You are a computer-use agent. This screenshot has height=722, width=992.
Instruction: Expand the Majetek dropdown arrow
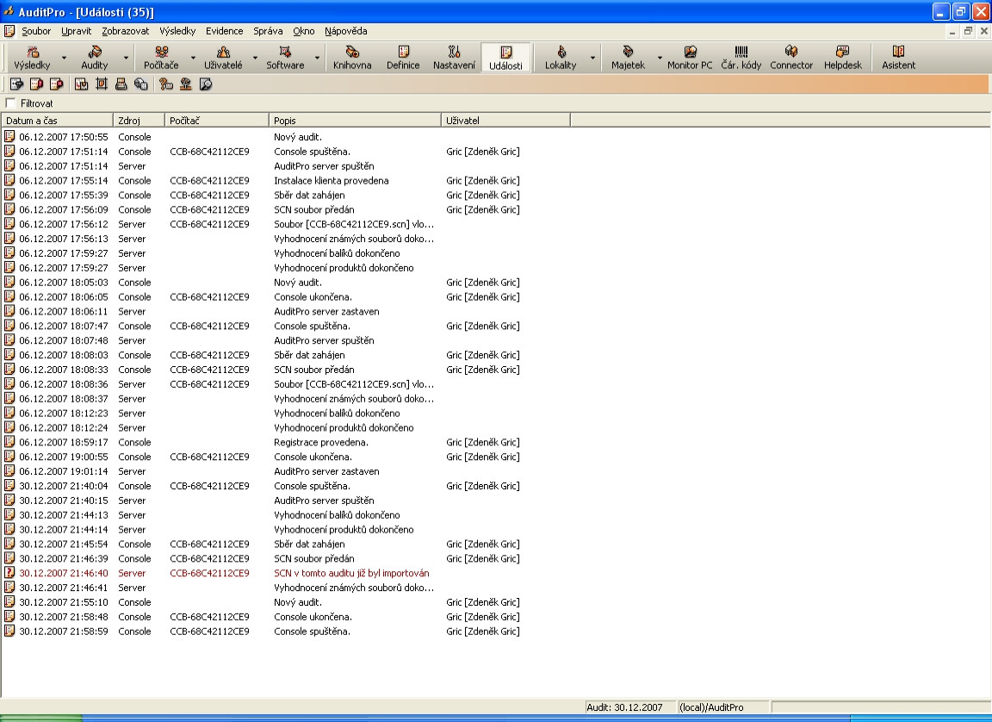[x=660, y=58]
